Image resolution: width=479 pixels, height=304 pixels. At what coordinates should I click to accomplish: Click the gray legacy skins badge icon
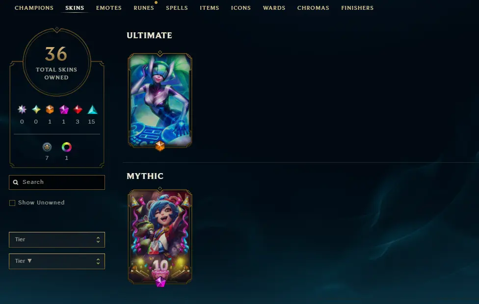[x=47, y=147]
